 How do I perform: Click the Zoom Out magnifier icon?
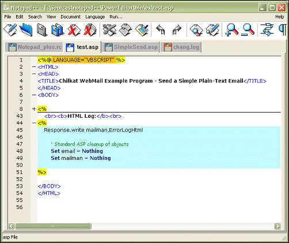[x=248, y=30]
